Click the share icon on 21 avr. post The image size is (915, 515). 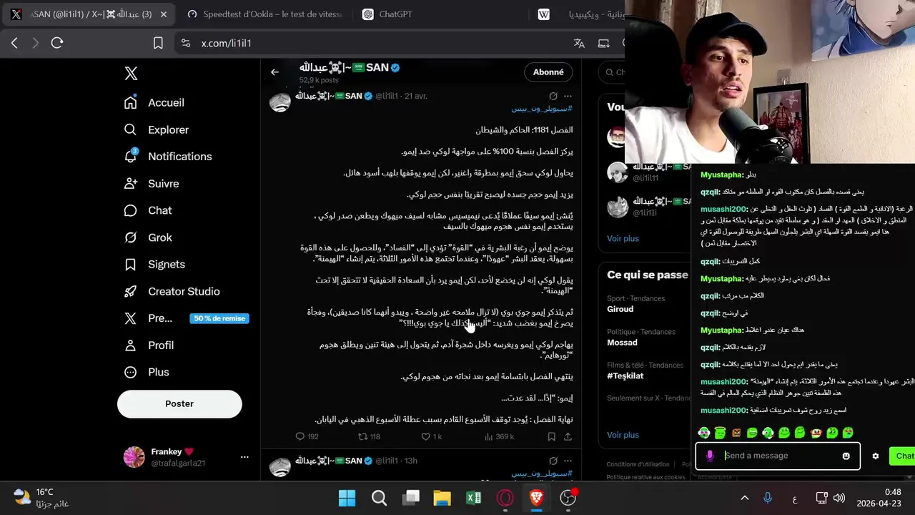coord(568,436)
